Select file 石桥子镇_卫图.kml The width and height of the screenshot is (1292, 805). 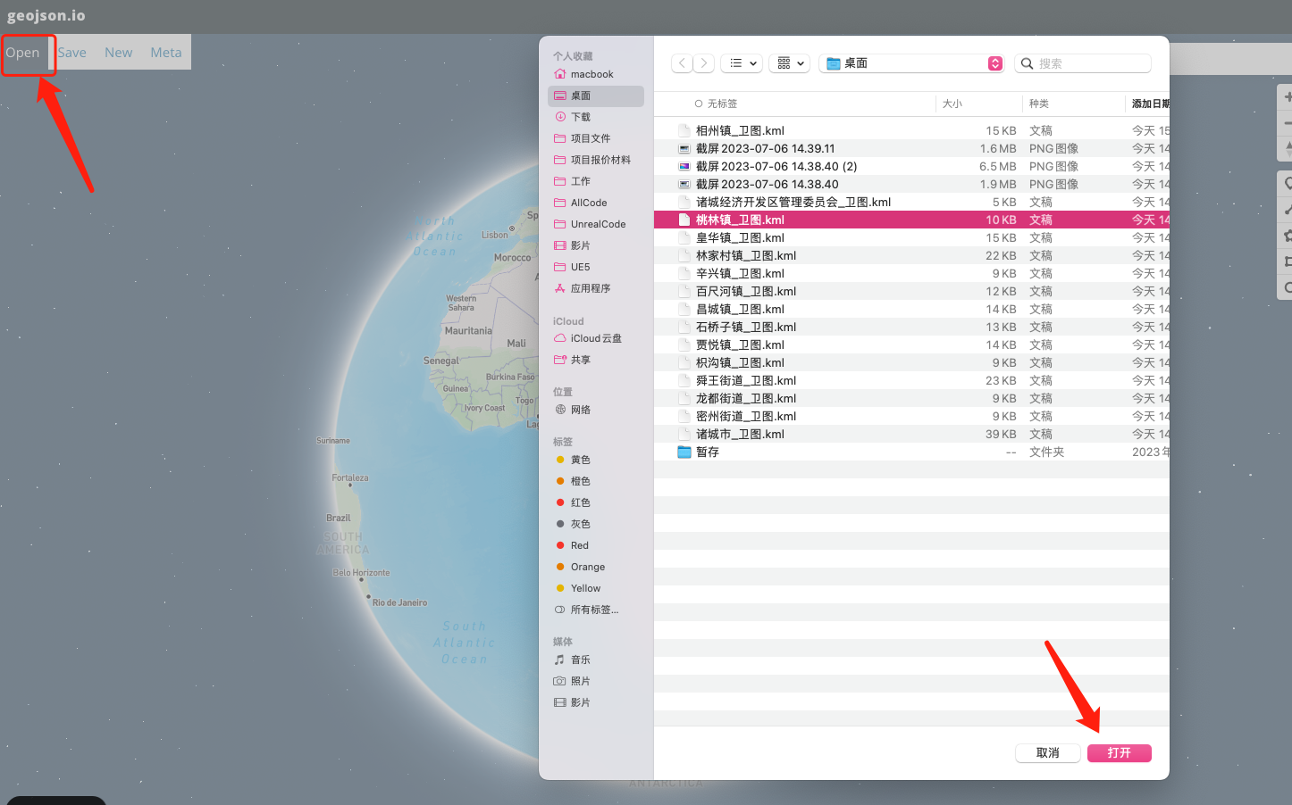pos(911,327)
